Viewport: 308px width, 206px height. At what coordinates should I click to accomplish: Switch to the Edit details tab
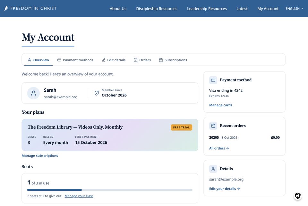point(114,60)
